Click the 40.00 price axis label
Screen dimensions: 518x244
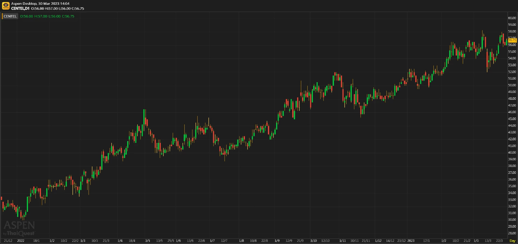tap(512, 152)
